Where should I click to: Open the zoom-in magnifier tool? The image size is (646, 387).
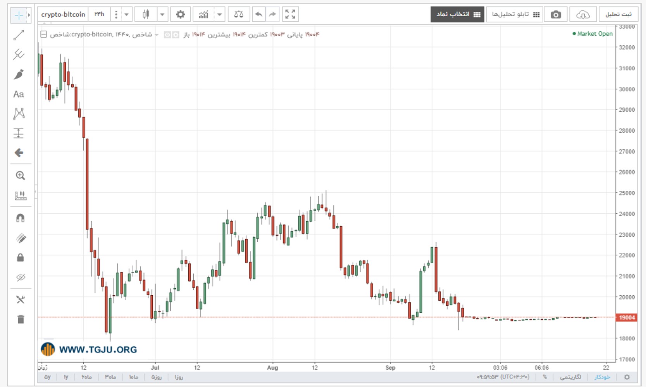pos(20,176)
